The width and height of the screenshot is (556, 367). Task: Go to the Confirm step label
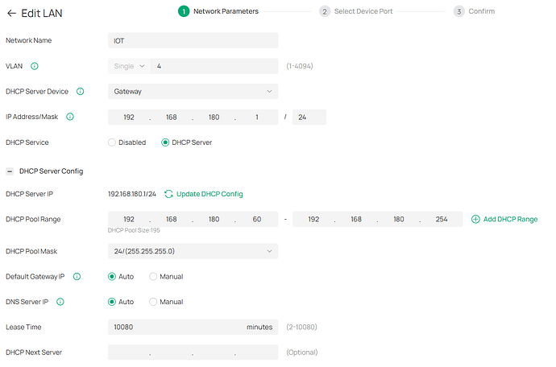point(482,11)
